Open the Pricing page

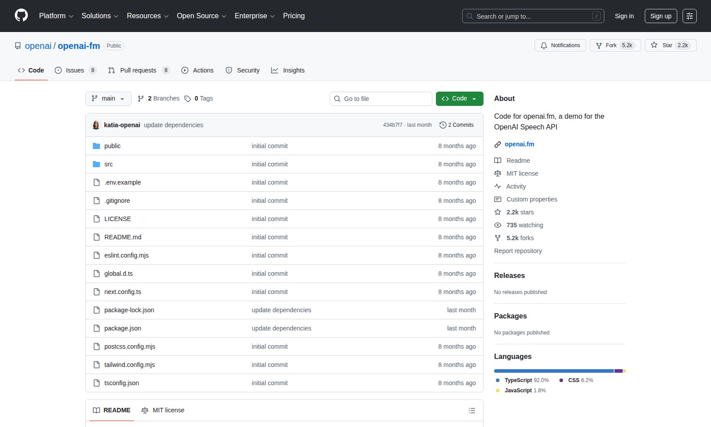tap(294, 16)
